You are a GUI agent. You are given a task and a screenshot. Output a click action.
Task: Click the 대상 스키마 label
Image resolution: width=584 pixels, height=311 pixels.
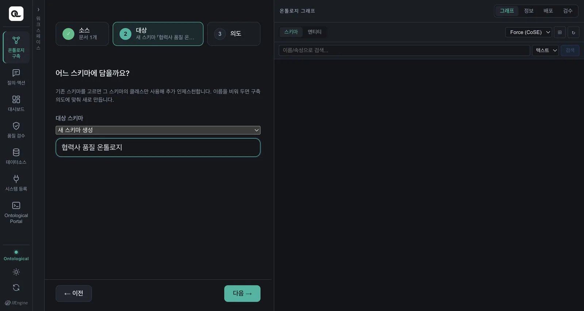point(69,118)
